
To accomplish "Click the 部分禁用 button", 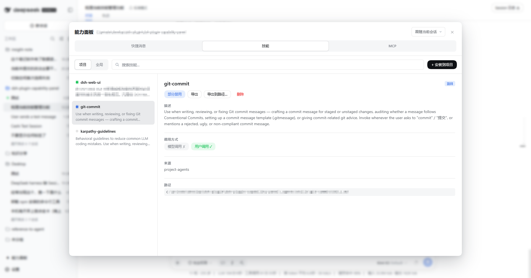I will [x=175, y=94].
